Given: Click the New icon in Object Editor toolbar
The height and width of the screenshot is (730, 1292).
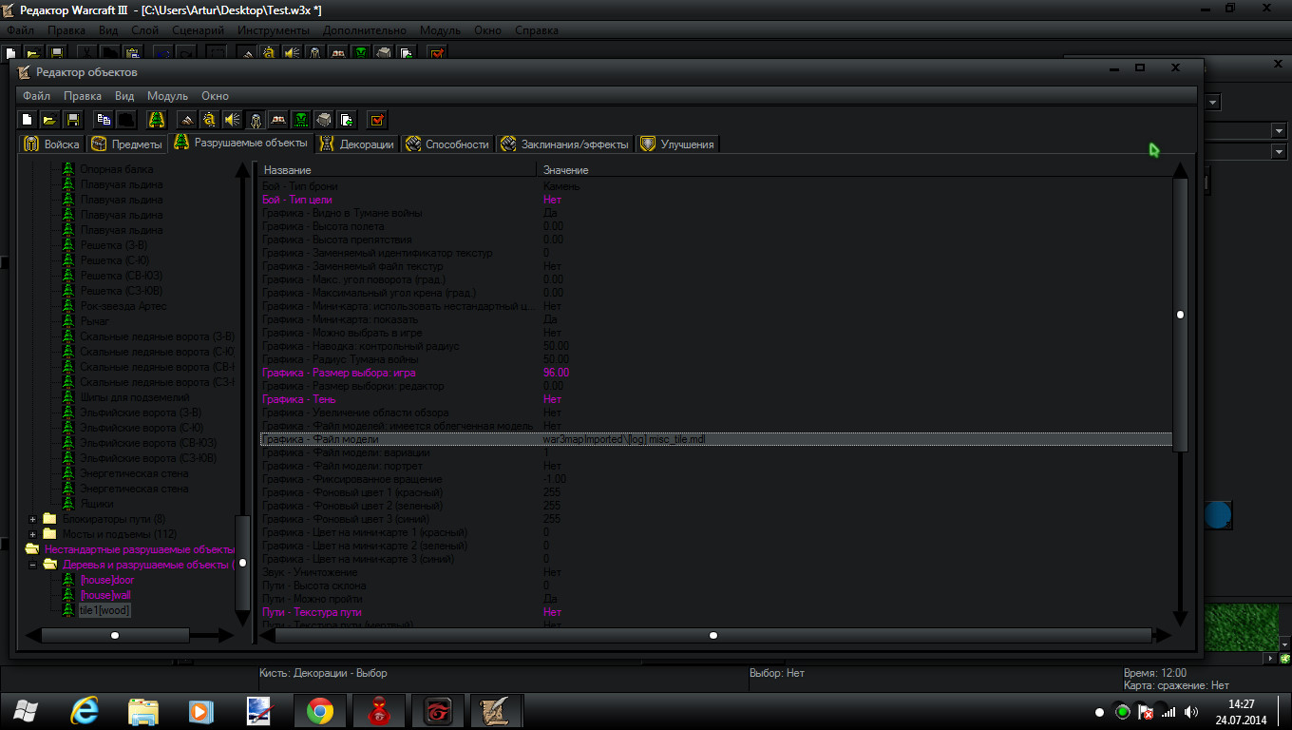Looking at the screenshot, I should 28,120.
